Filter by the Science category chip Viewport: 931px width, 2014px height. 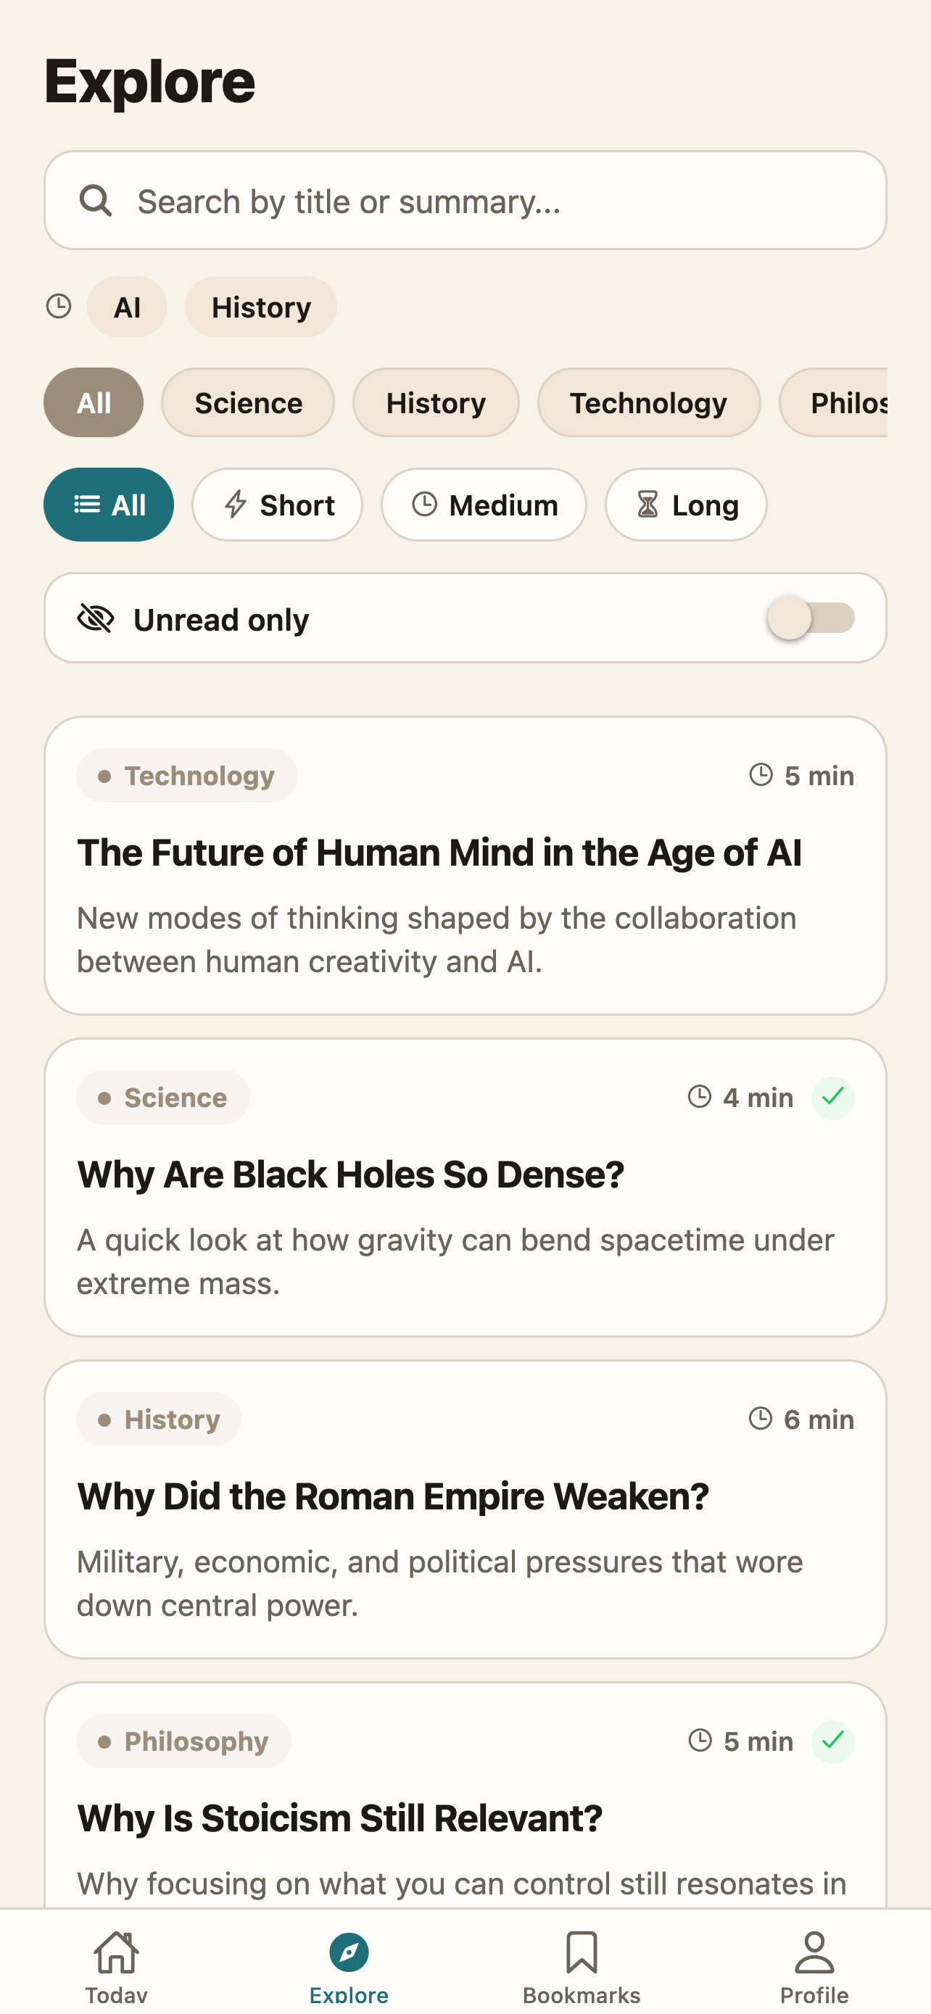pos(248,402)
